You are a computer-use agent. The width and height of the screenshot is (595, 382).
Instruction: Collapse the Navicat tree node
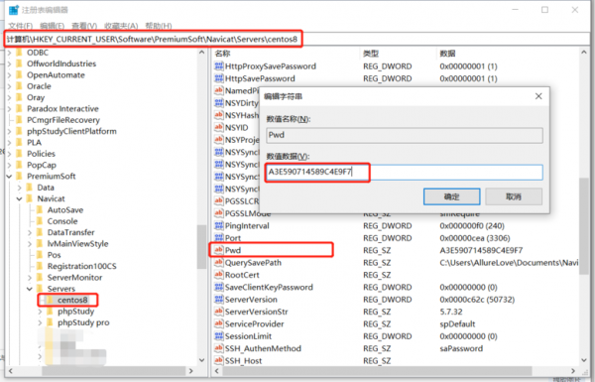(x=20, y=198)
